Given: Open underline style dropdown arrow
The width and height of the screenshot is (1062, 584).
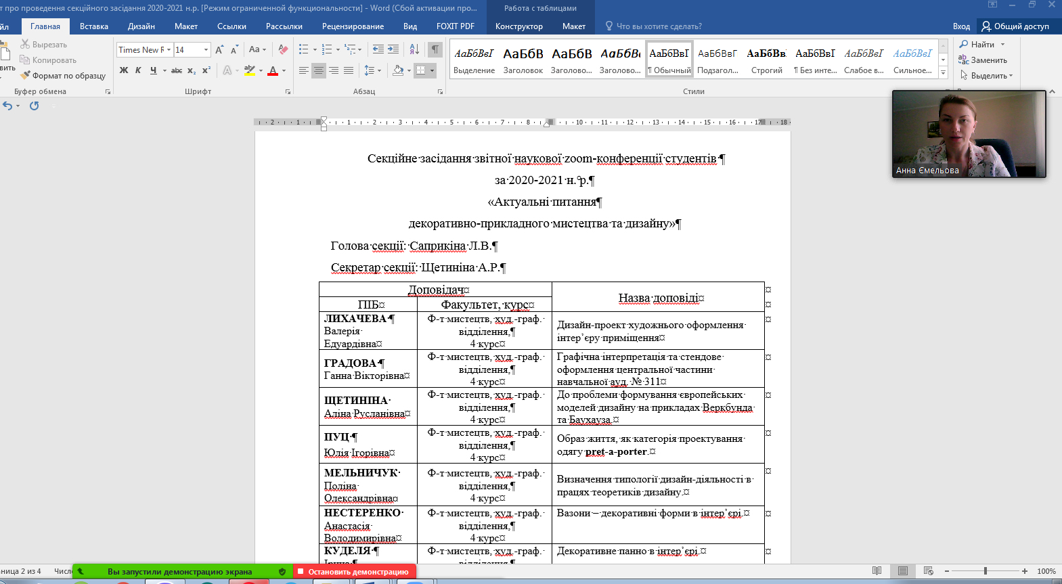Looking at the screenshot, I should [164, 70].
